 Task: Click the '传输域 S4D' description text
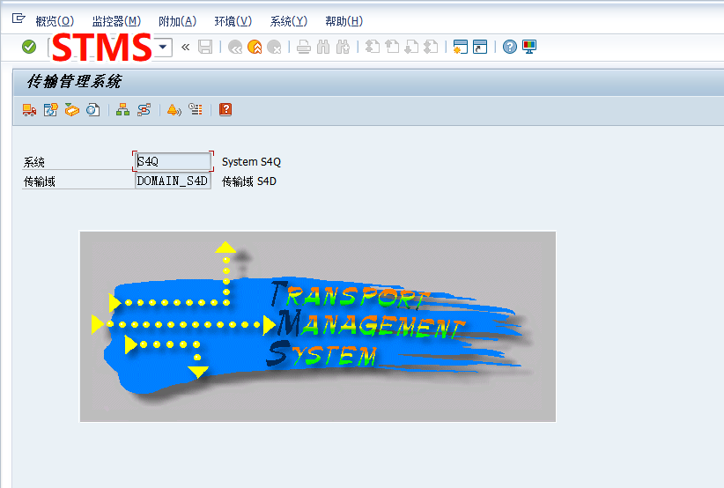249,181
